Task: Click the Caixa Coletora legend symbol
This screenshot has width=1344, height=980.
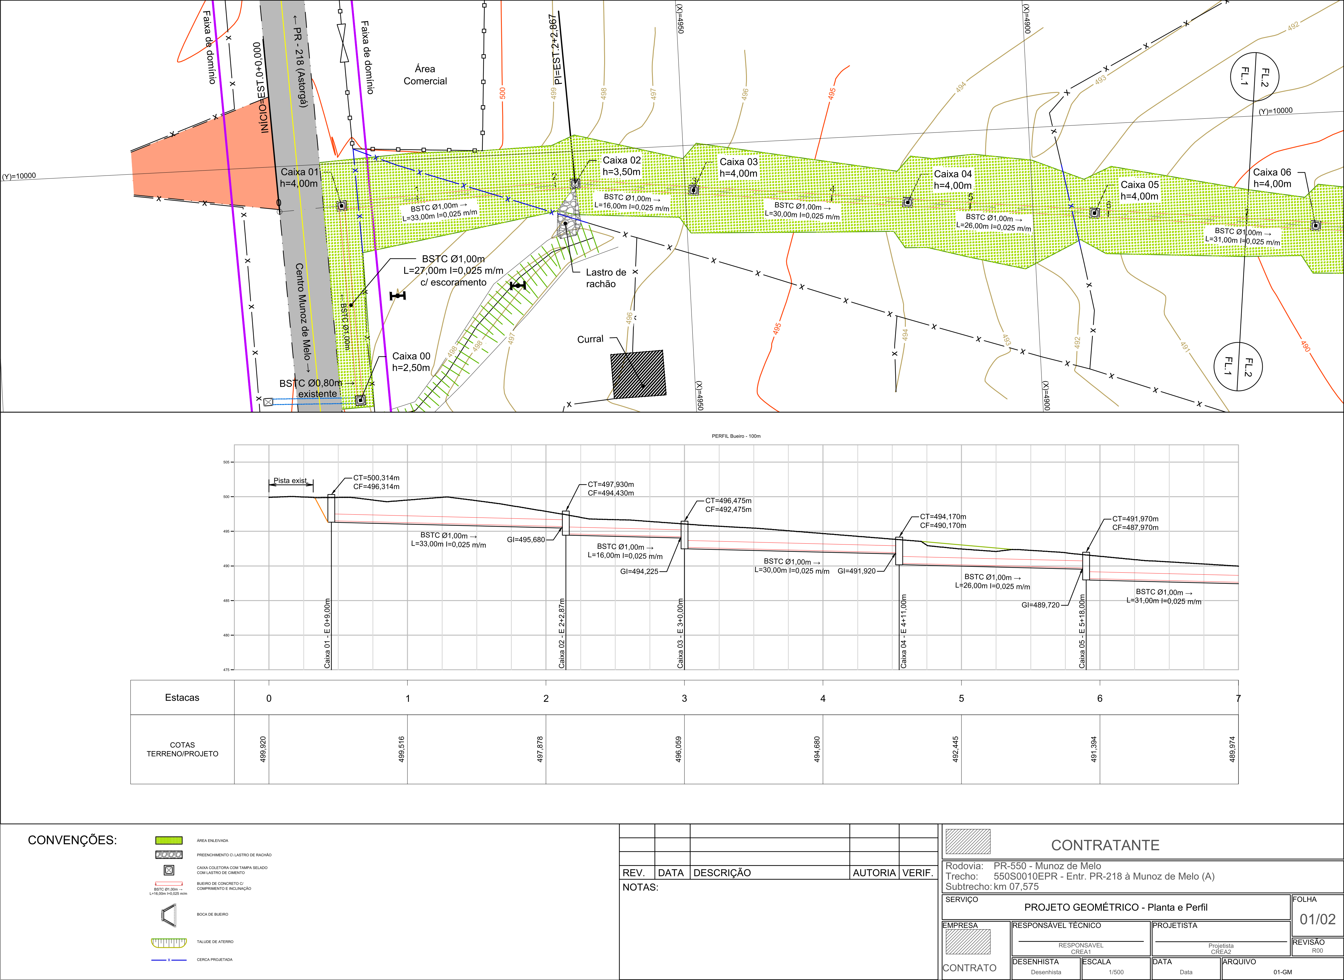Action: tap(169, 870)
